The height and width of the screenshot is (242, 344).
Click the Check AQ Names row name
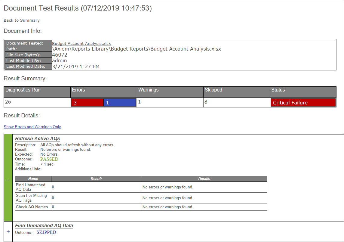32,207
